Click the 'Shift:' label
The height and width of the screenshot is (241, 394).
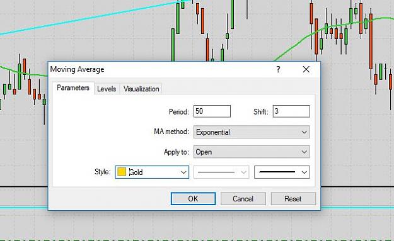[261, 111]
